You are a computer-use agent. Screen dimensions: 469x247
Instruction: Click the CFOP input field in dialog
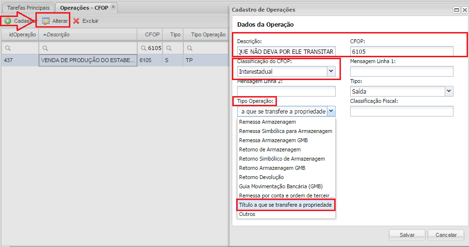[402, 51]
